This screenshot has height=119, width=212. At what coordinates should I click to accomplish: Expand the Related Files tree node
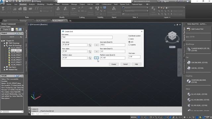tap(4, 70)
